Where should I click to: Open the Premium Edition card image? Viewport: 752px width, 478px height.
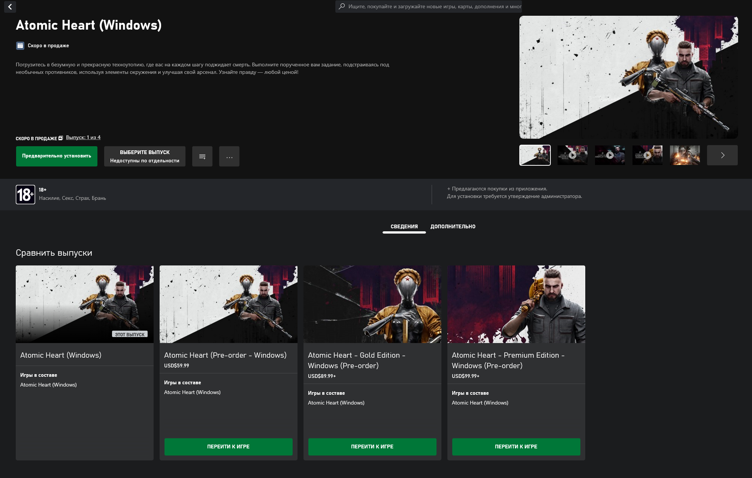[516, 304]
